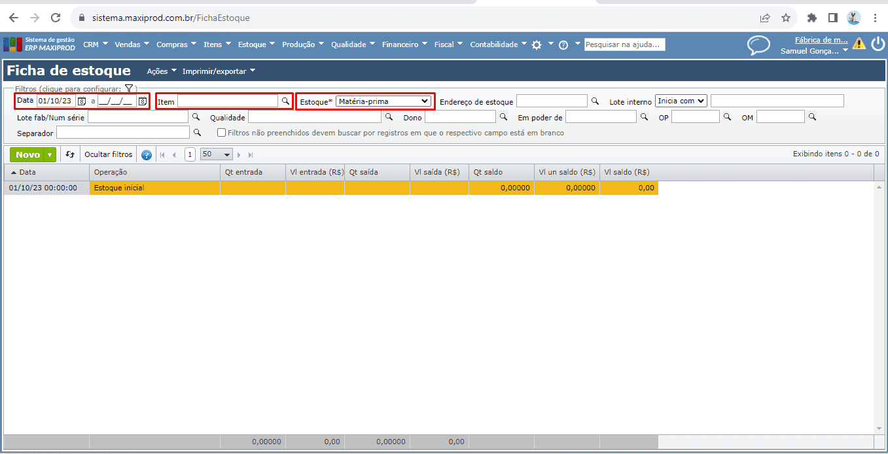The height and width of the screenshot is (454, 888).
Task: Open the browser extensions puzzle icon
Action: tap(812, 18)
